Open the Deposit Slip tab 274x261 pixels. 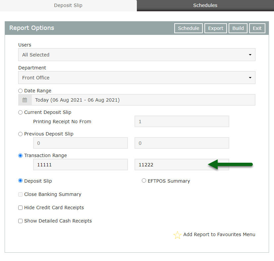coord(68,5)
